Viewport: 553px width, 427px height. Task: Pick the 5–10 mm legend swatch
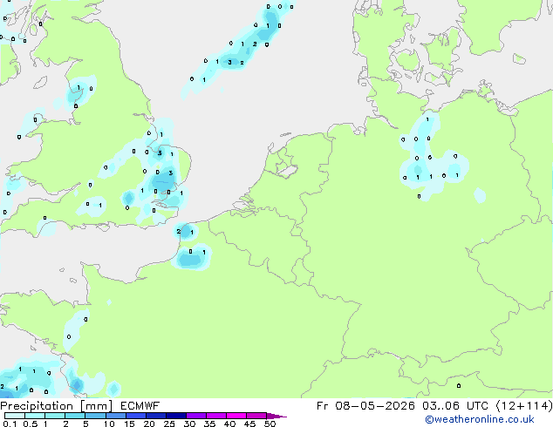tap(95, 416)
